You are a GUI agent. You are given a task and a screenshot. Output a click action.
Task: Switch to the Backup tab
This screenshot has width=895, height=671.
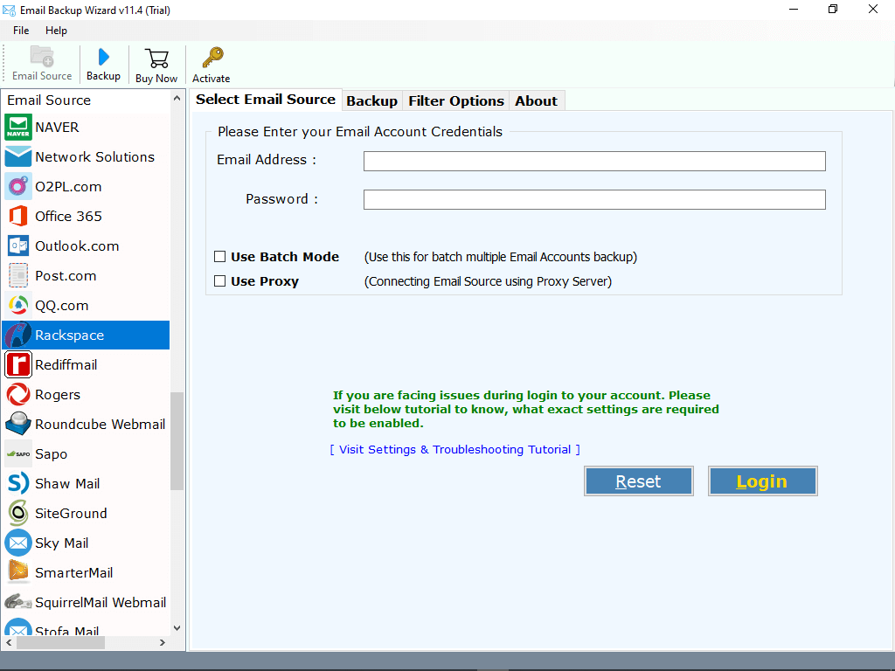[371, 101]
